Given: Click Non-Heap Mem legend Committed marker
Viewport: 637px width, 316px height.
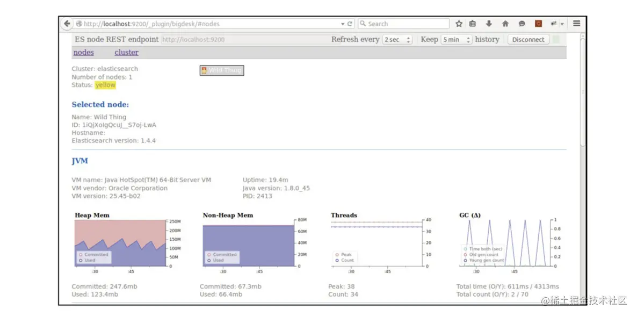Looking at the screenshot, I should pos(209,255).
